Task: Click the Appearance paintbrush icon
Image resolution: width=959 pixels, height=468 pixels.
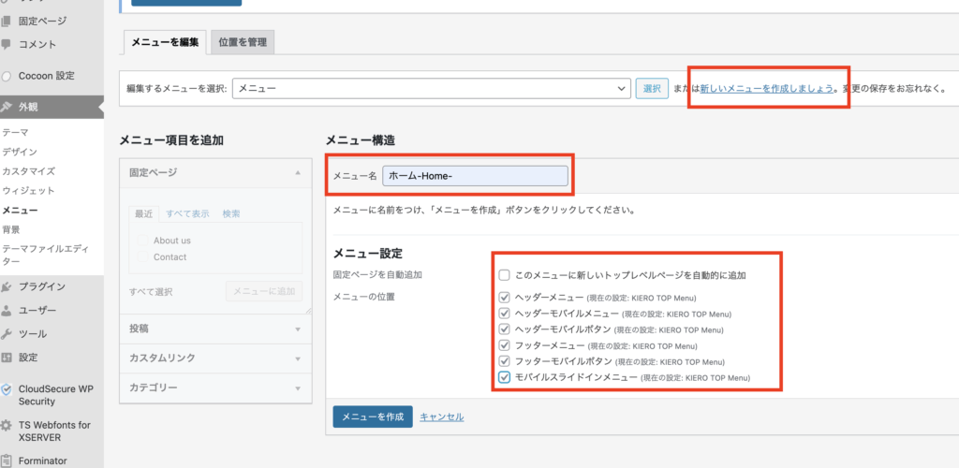Action: coord(7,107)
